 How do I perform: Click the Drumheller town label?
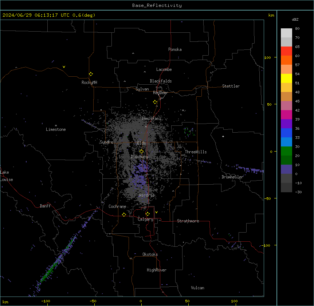232,177
